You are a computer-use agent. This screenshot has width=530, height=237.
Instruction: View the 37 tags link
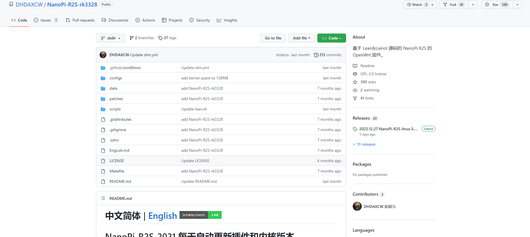(x=167, y=38)
